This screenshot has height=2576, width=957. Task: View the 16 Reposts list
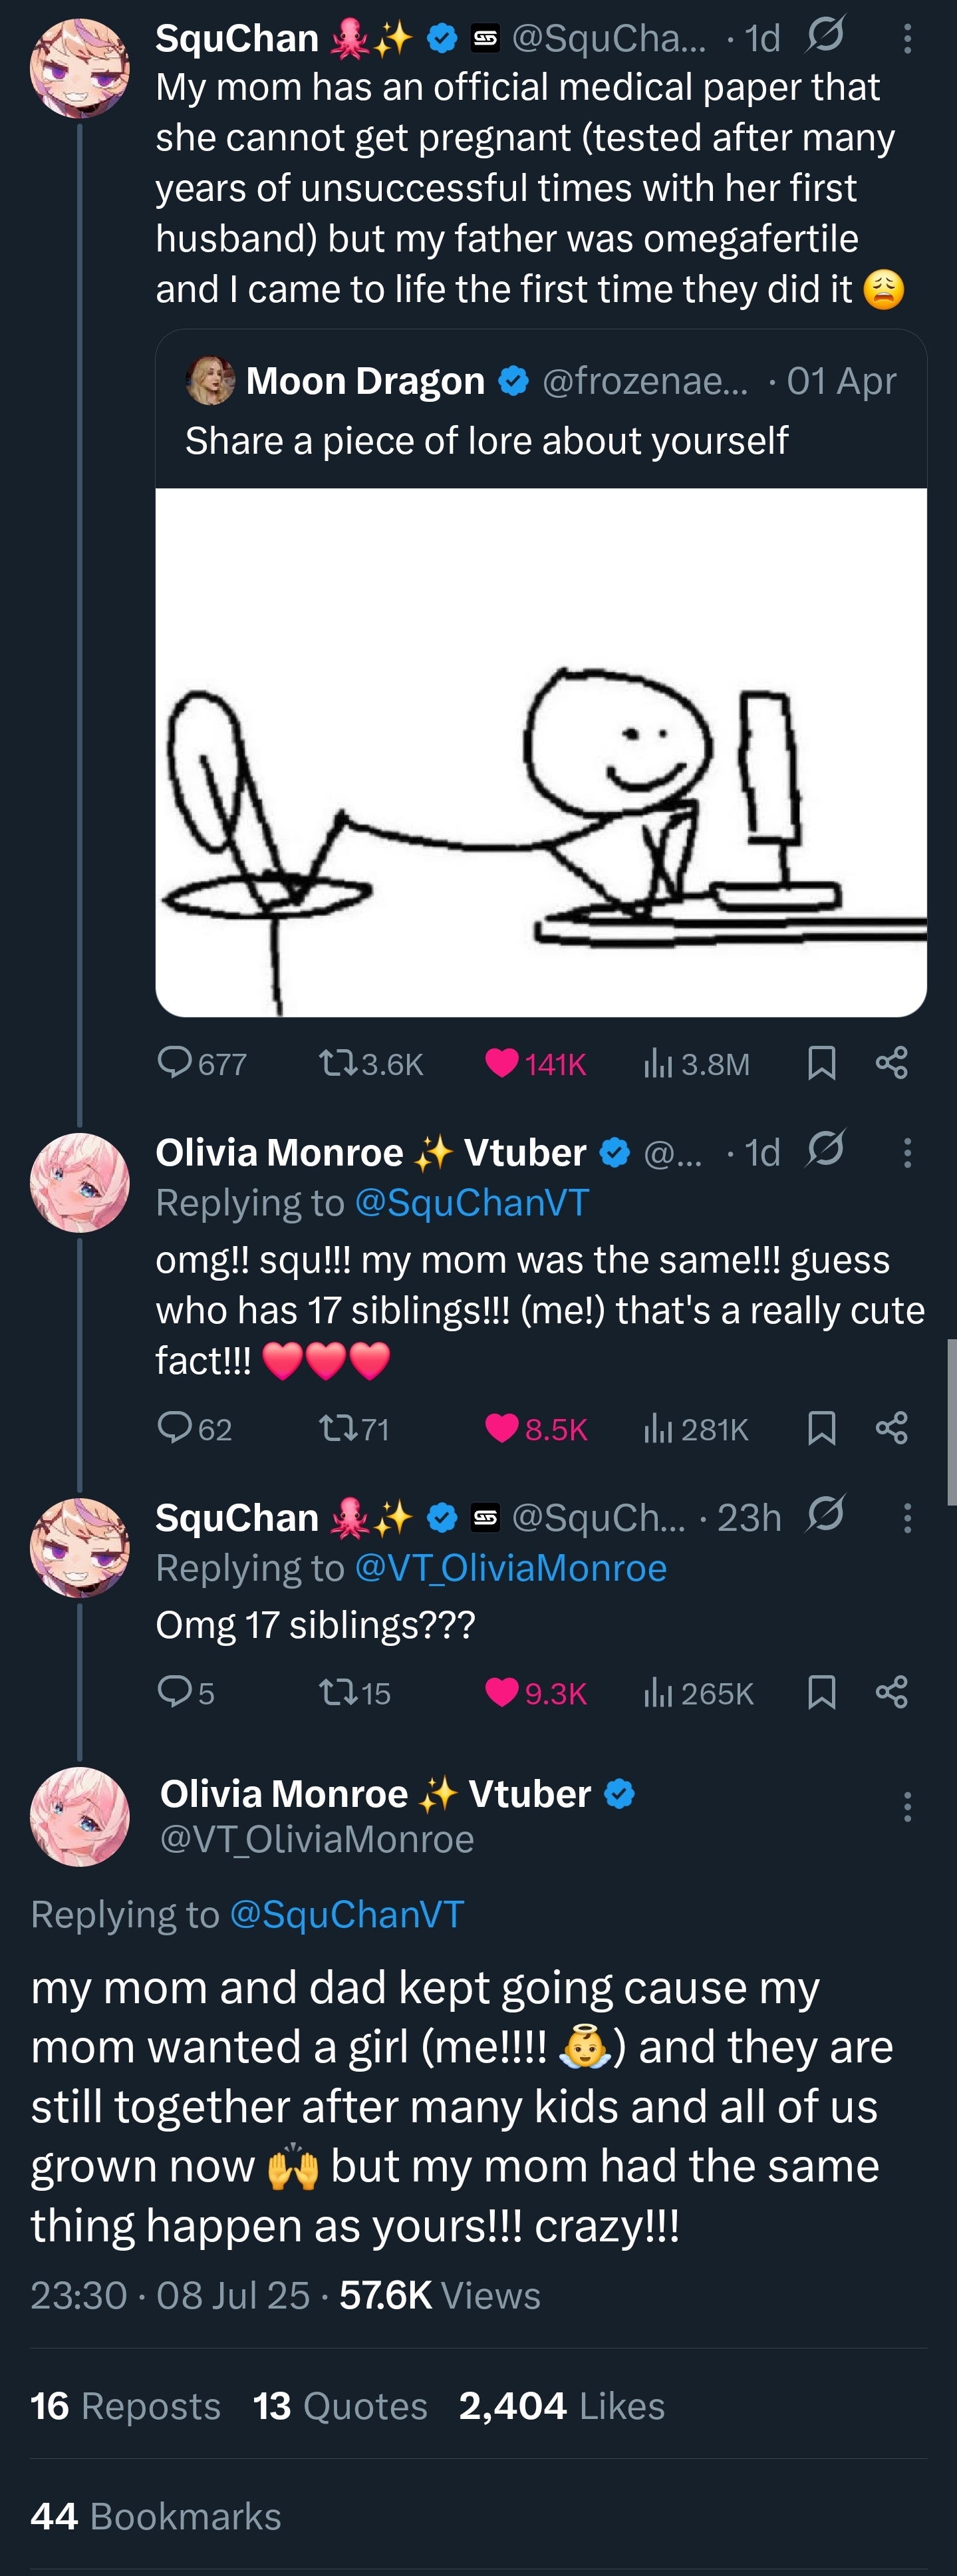point(125,2406)
